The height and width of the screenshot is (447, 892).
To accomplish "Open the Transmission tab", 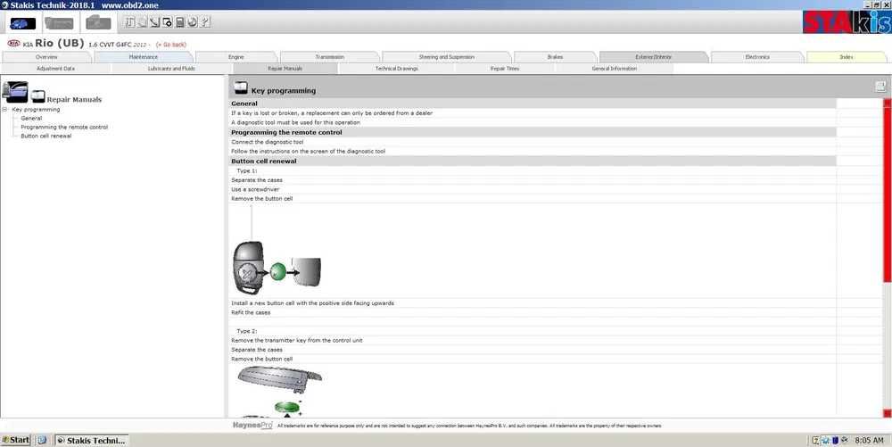I will pyautogui.click(x=330, y=57).
